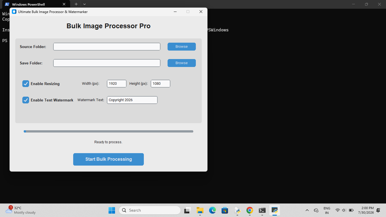Expand the PowerShell new-tab dropdown arrow
386x217 pixels.
84,4
